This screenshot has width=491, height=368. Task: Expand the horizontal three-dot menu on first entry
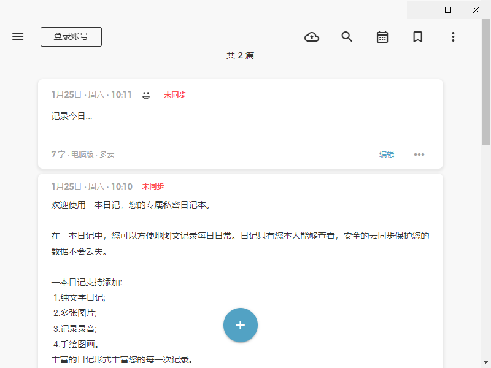[419, 155]
